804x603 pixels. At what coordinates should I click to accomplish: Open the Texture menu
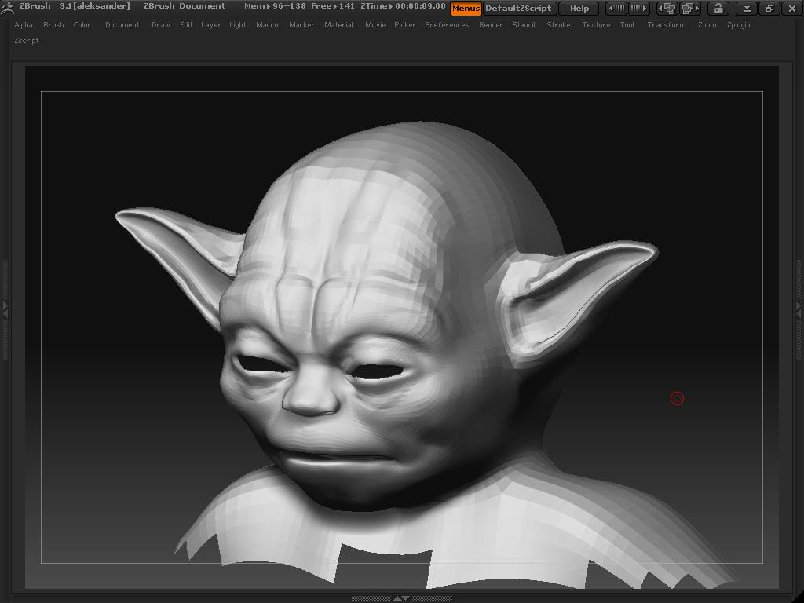coord(597,24)
